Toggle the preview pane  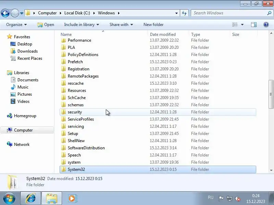click(254, 25)
